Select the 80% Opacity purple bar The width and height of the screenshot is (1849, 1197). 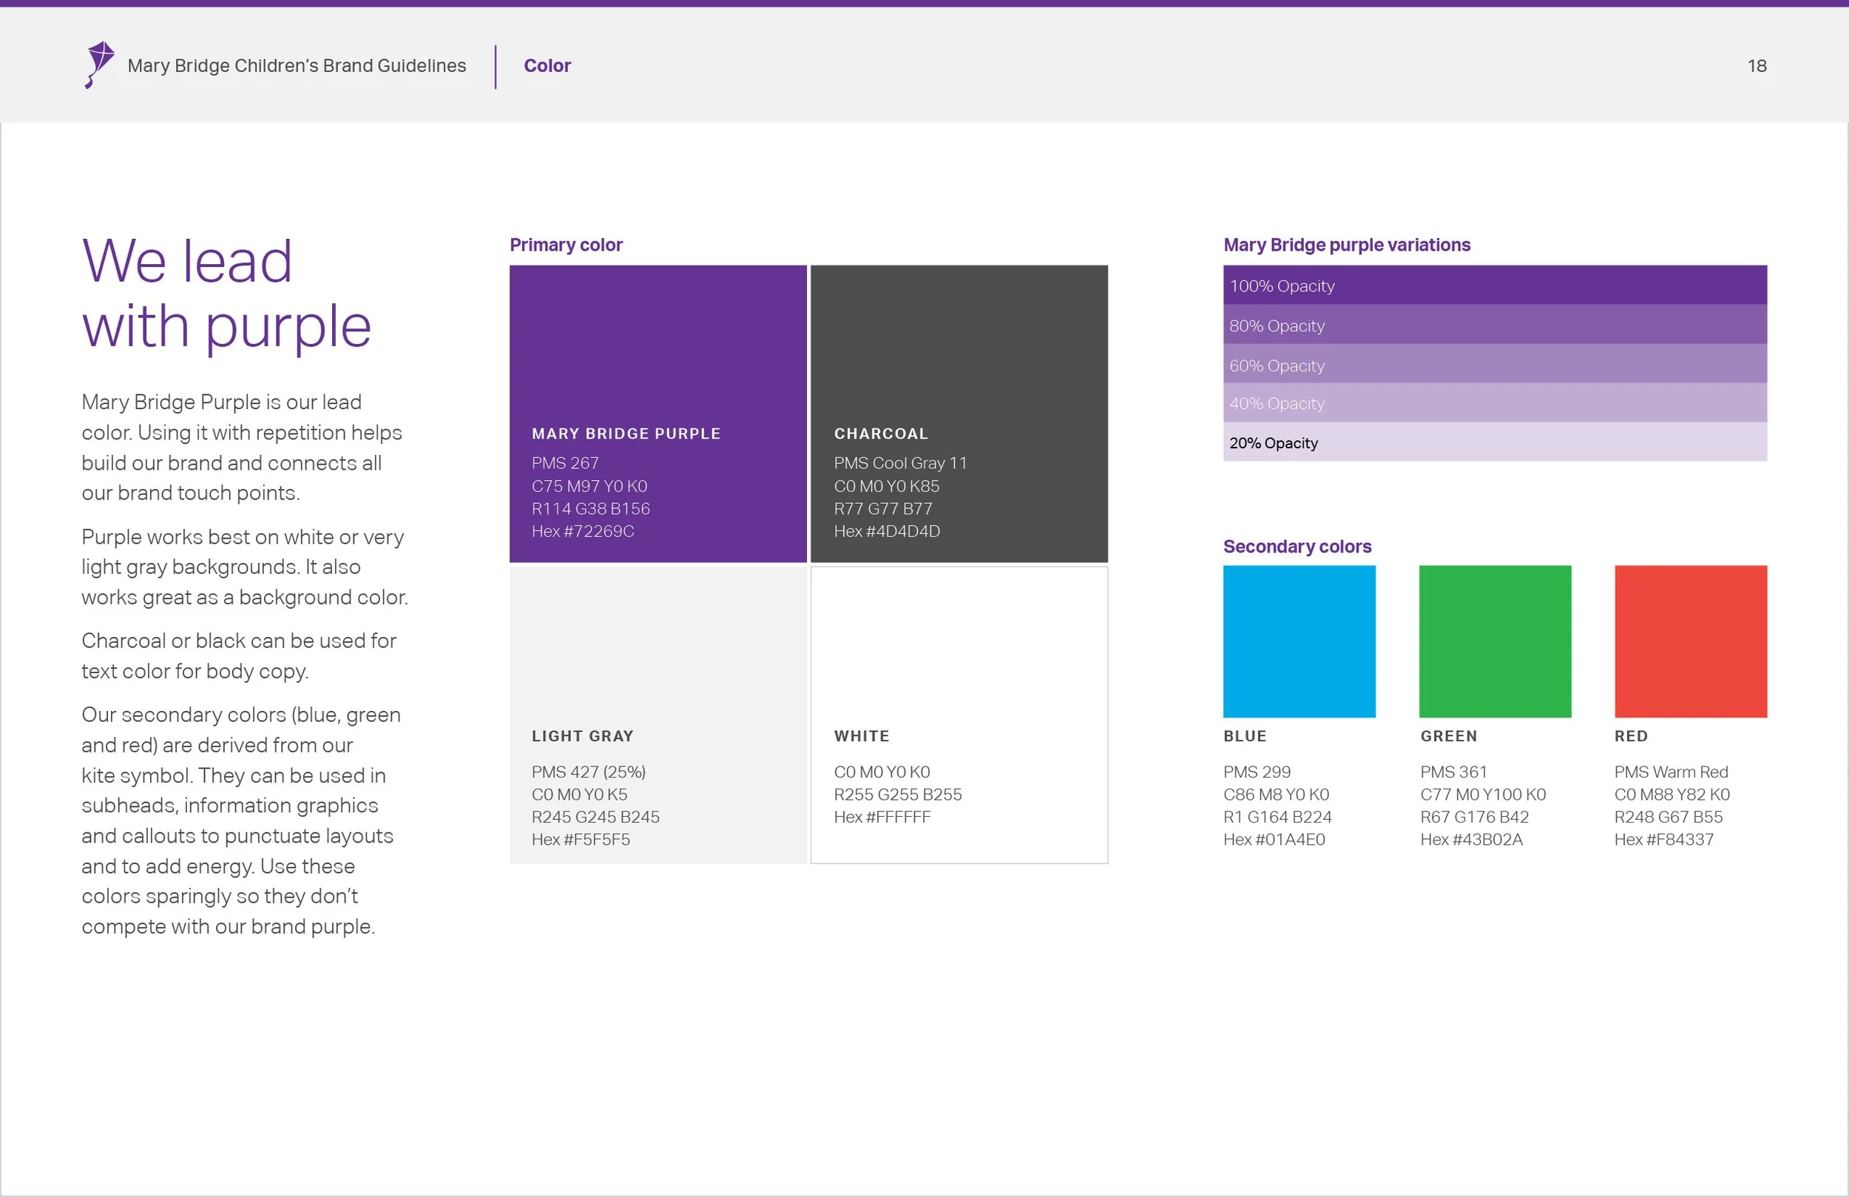(x=1495, y=325)
